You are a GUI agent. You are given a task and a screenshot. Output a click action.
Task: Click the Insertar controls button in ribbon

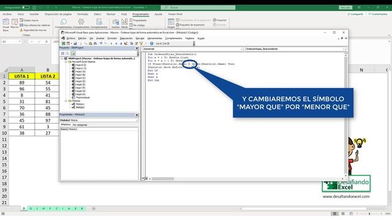[116, 23]
